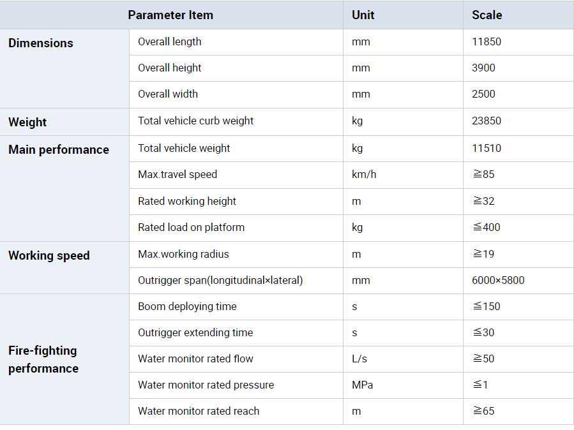Click the Total vehicle curb weight label
The width and height of the screenshot is (574, 430).
coord(196,121)
